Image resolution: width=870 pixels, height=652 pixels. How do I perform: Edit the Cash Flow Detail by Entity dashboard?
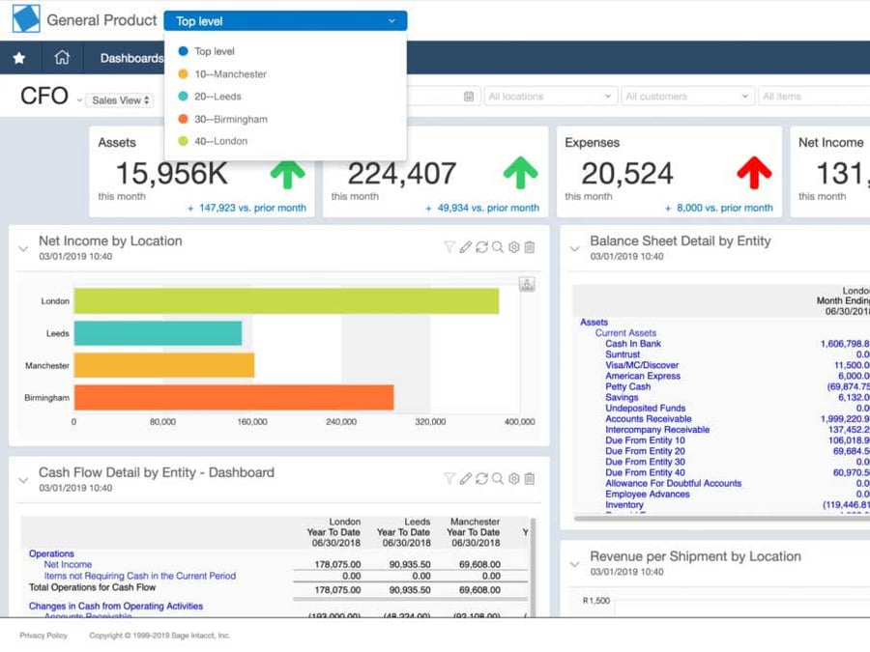[465, 478]
